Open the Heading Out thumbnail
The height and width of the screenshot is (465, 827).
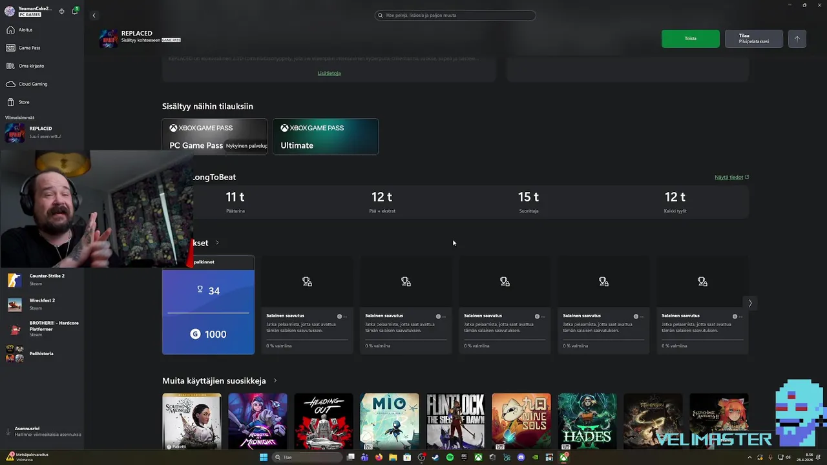coord(323,422)
